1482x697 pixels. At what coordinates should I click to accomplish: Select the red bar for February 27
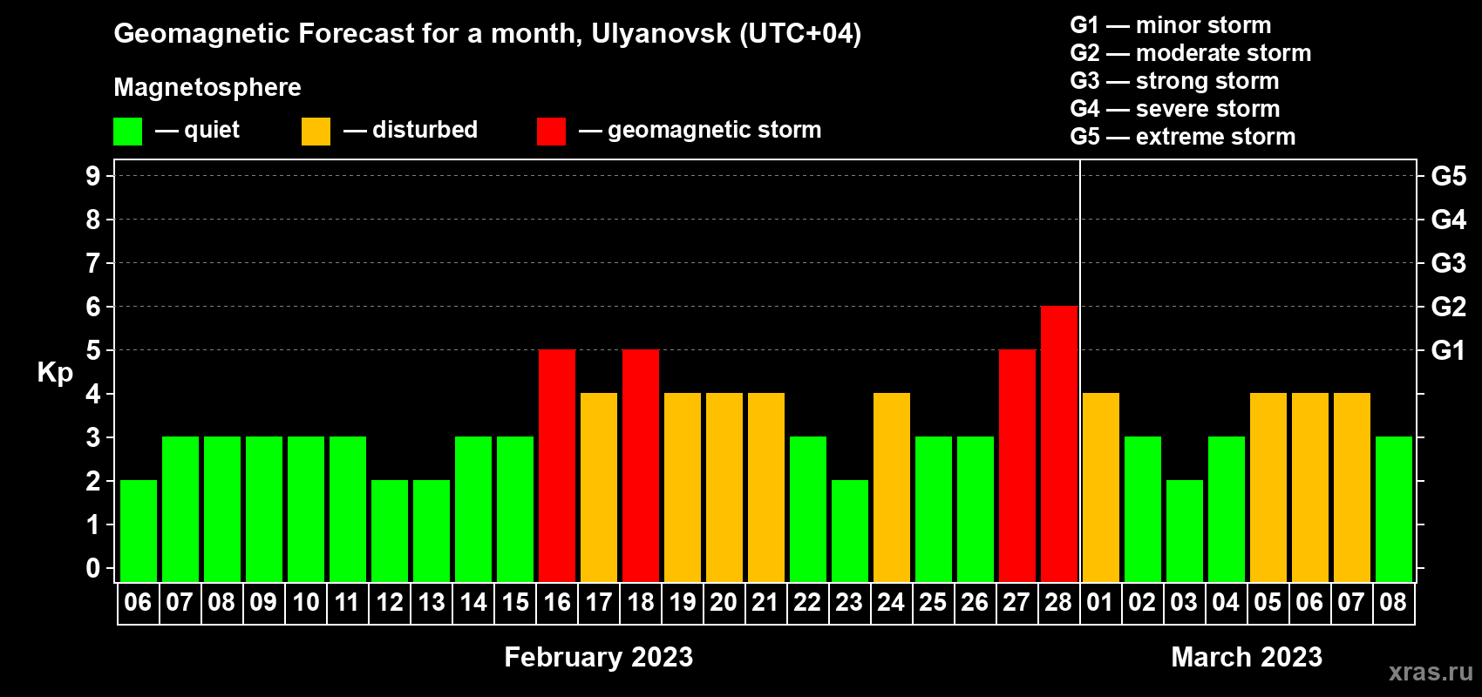coord(1017,465)
